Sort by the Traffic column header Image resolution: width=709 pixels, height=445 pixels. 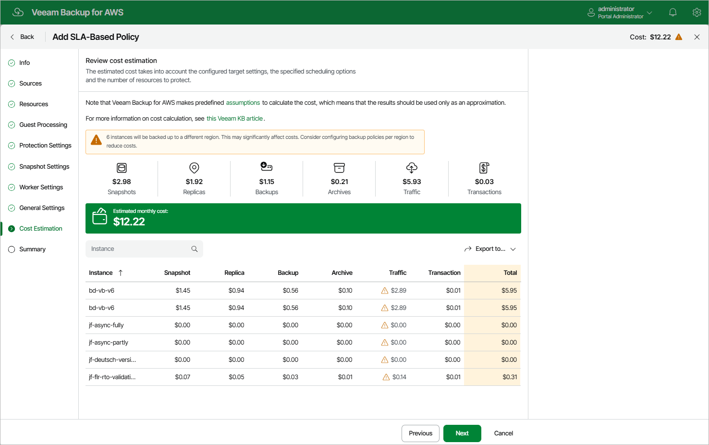coord(398,273)
